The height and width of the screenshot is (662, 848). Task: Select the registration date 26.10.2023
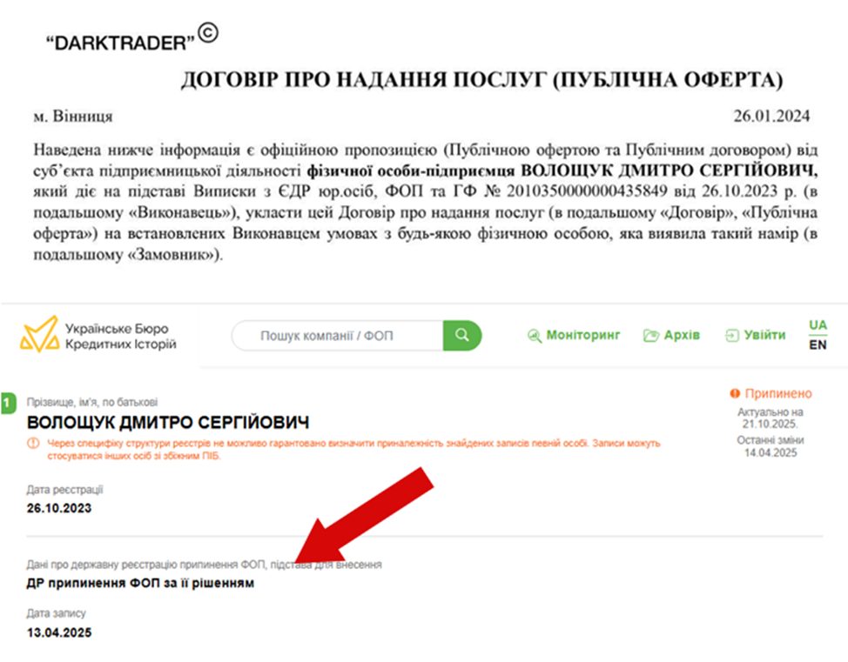point(59,508)
